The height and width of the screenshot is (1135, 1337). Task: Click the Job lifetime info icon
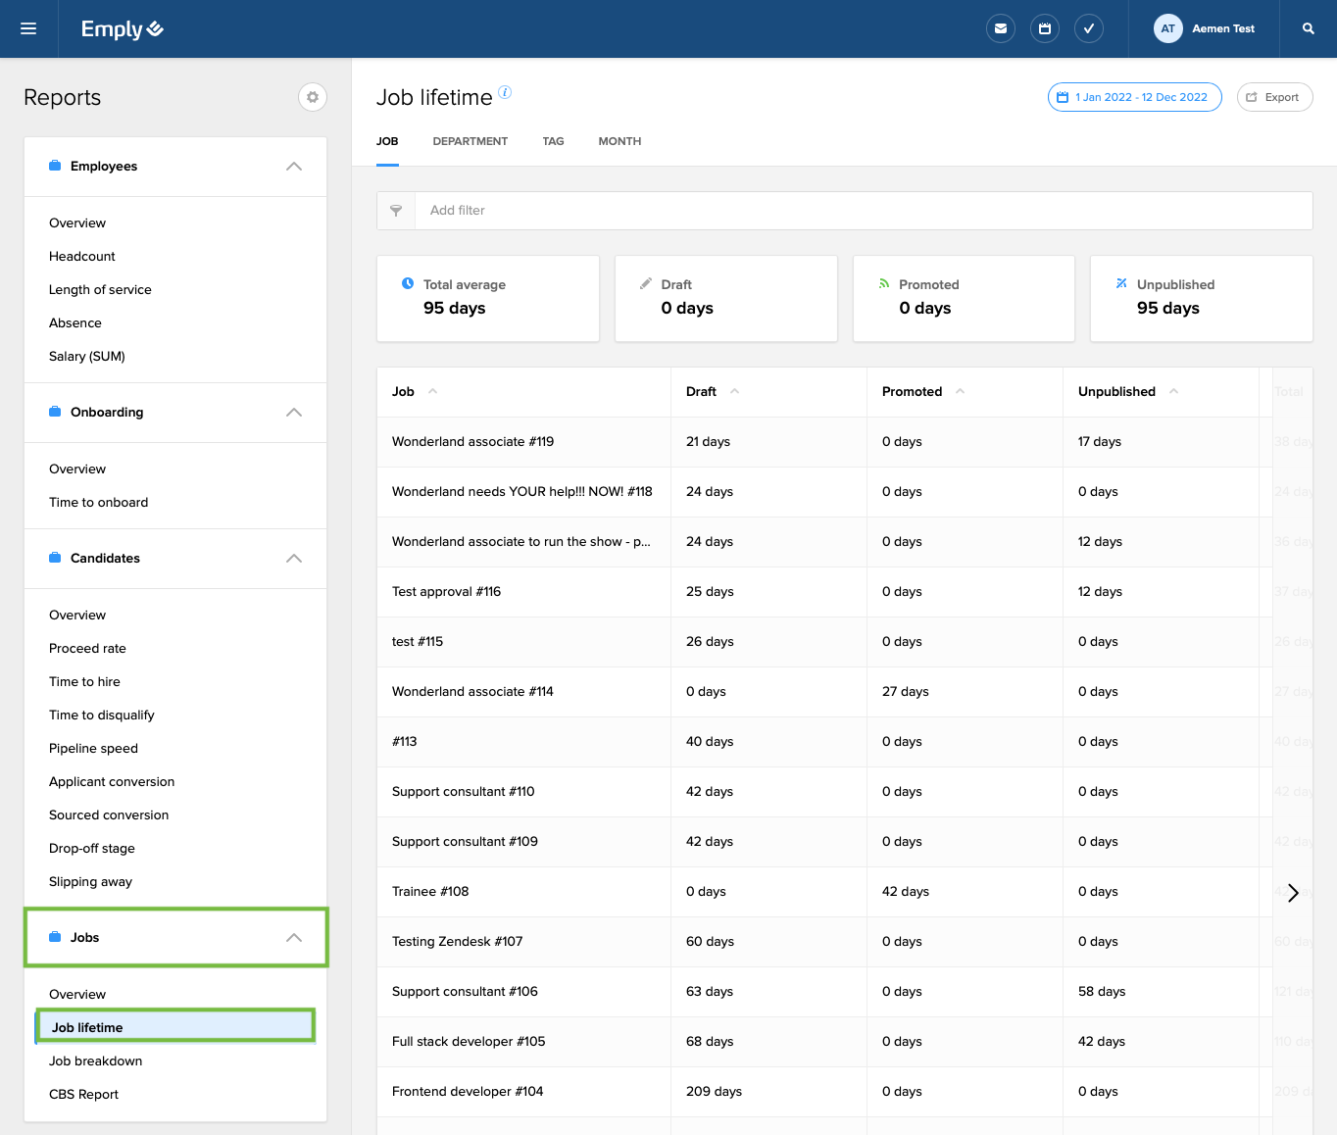tap(505, 92)
